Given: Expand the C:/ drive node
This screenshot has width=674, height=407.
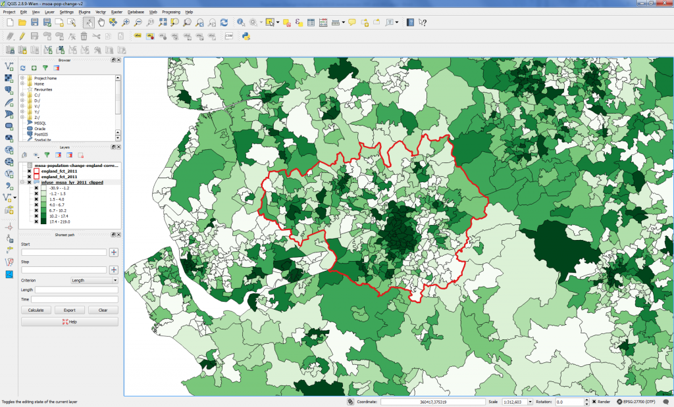Looking at the screenshot, I should [x=22, y=95].
